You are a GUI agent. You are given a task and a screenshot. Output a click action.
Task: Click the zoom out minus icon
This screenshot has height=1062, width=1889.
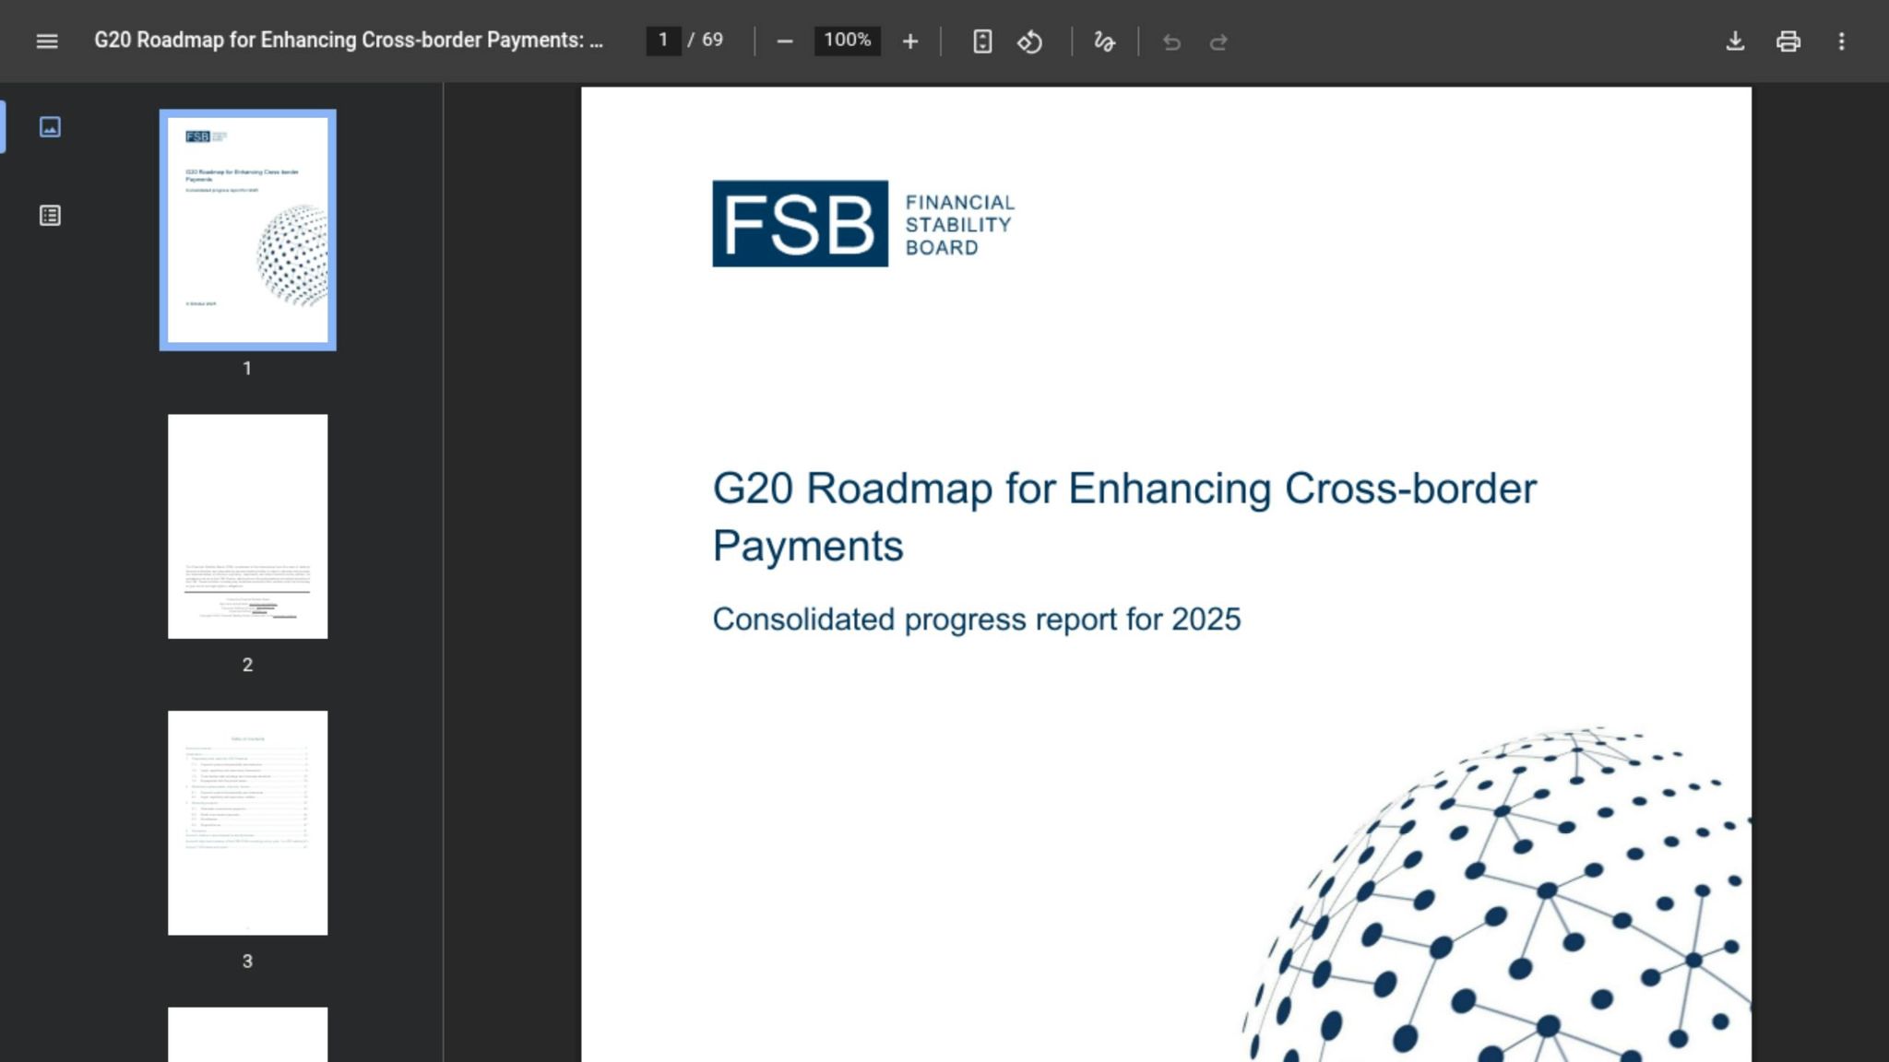[785, 41]
